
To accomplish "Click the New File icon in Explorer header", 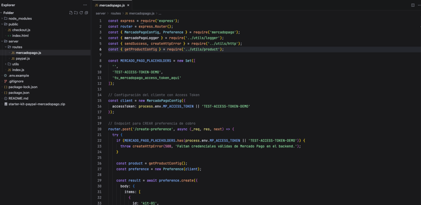I will click(x=71, y=13).
